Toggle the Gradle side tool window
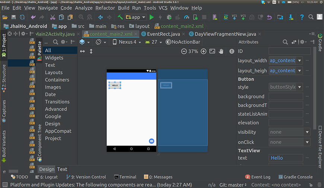 (320, 43)
